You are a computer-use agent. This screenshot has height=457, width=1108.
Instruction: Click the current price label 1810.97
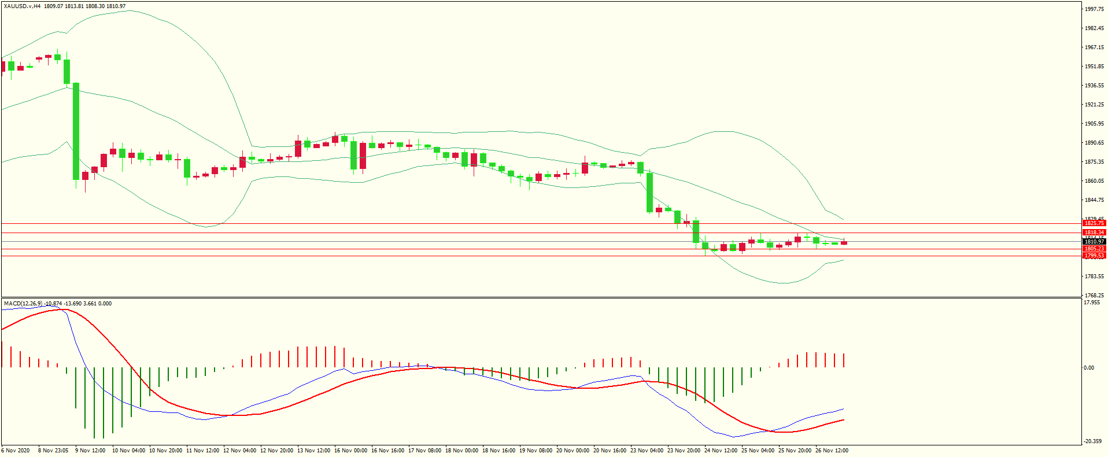[x=1094, y=242]
